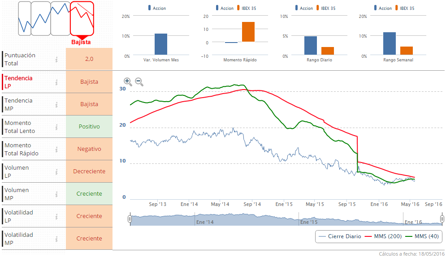Click left handle of the date range navigator
This screenshot has height=257, width=446.
[130, 219]
